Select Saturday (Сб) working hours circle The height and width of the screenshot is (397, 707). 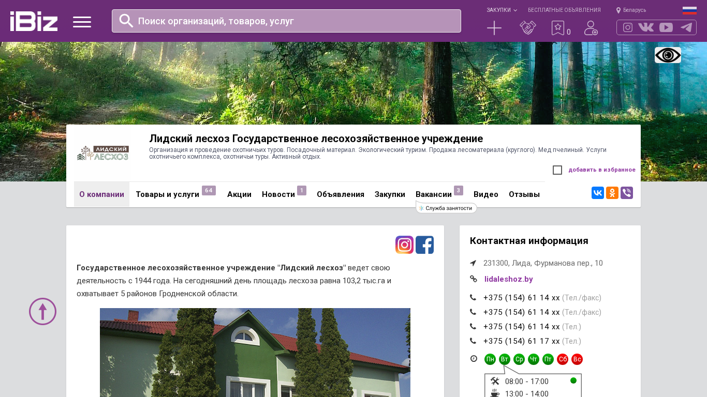coord(563,359)
